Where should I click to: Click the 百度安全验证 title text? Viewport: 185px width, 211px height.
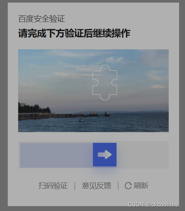[41, 19]
